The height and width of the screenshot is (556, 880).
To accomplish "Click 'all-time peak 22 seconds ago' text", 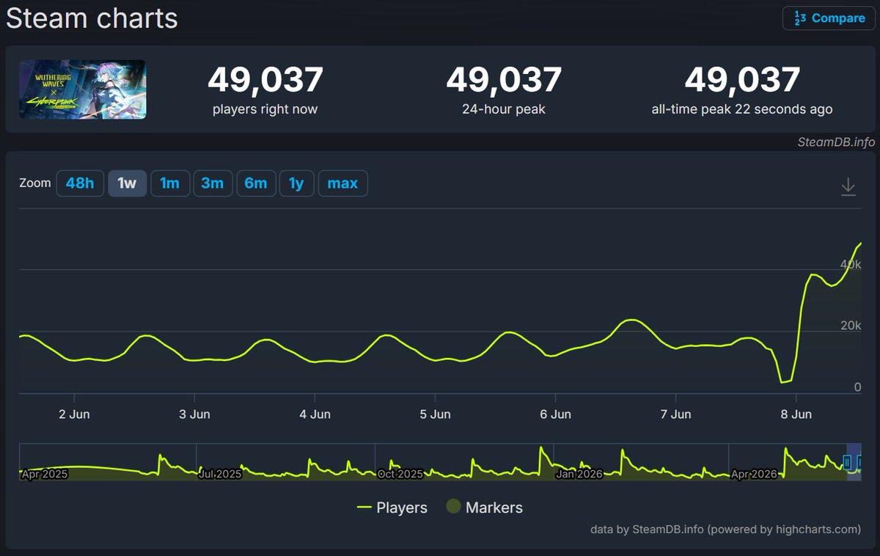I will (x=742, y=110).
